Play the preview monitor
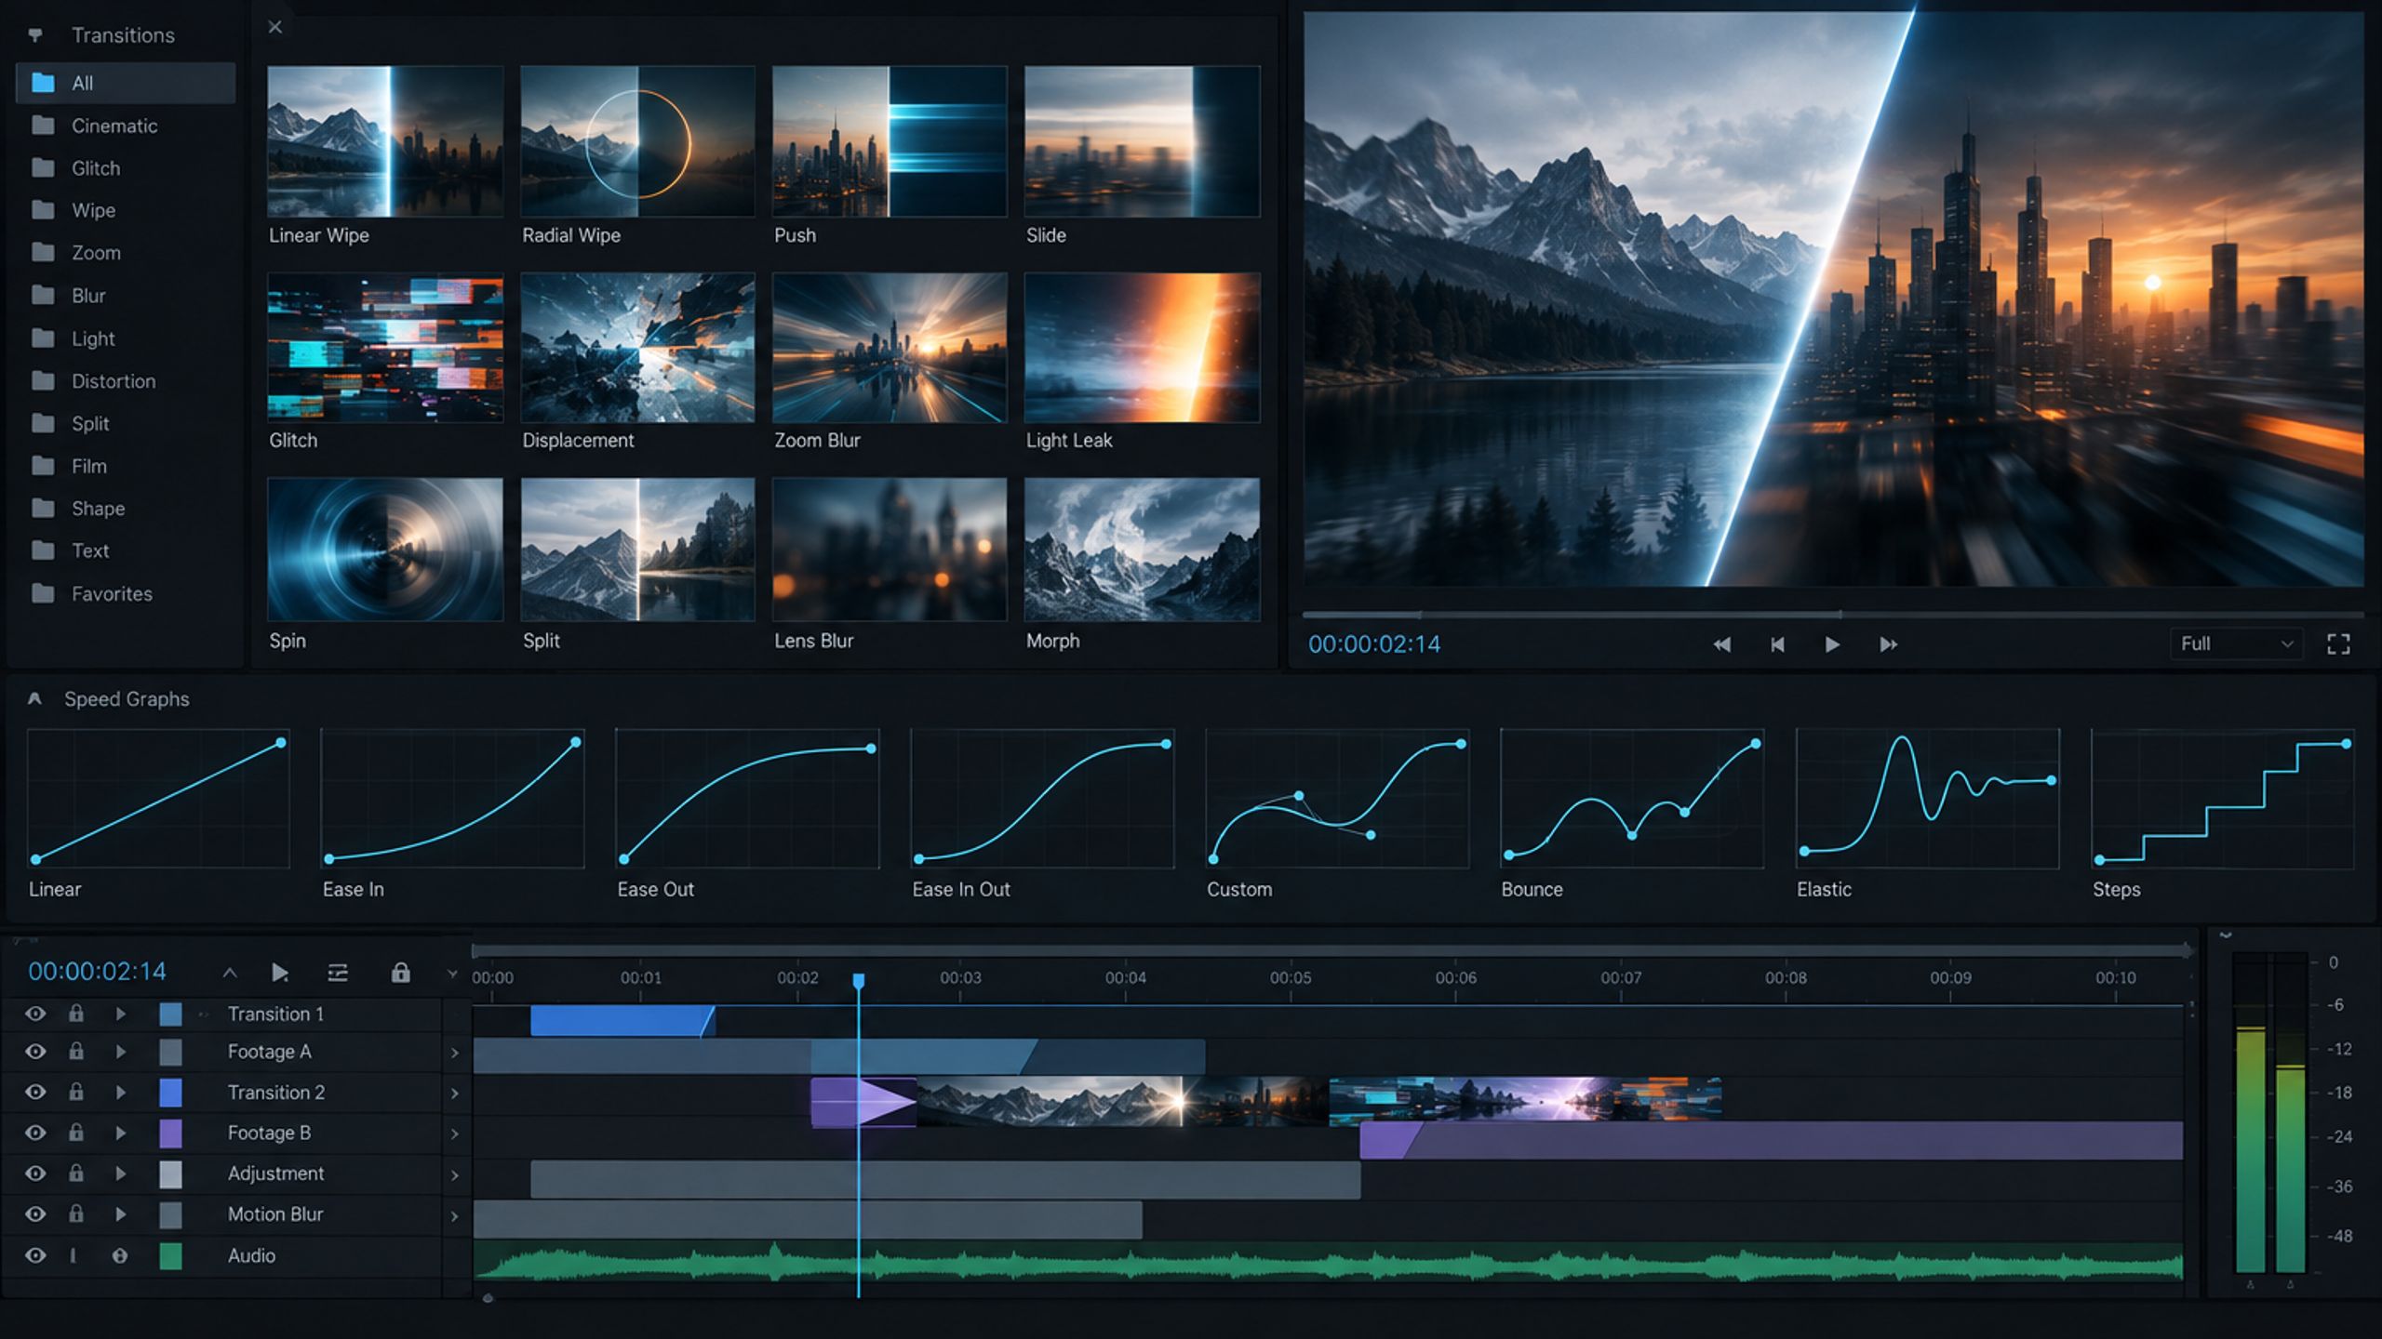Screen dimensions: 2382x1339 1831,644
